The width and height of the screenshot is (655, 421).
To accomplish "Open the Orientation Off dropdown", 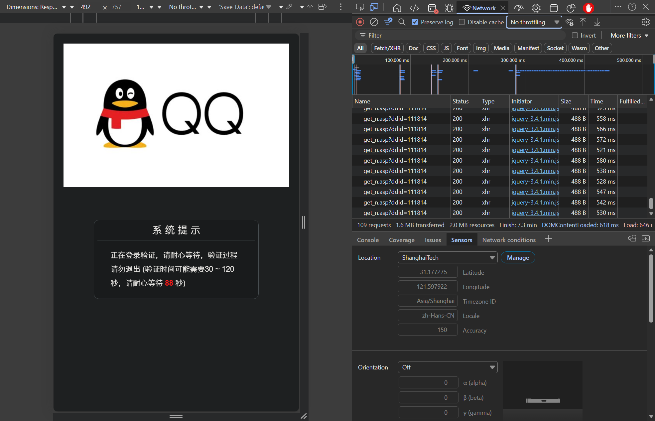I will click(448, 367).
